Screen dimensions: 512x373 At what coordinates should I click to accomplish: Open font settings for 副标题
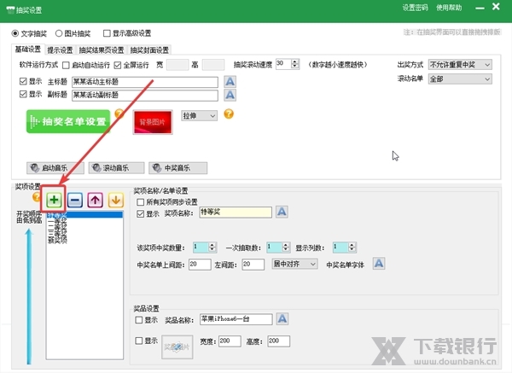click(x=230, y=95)
